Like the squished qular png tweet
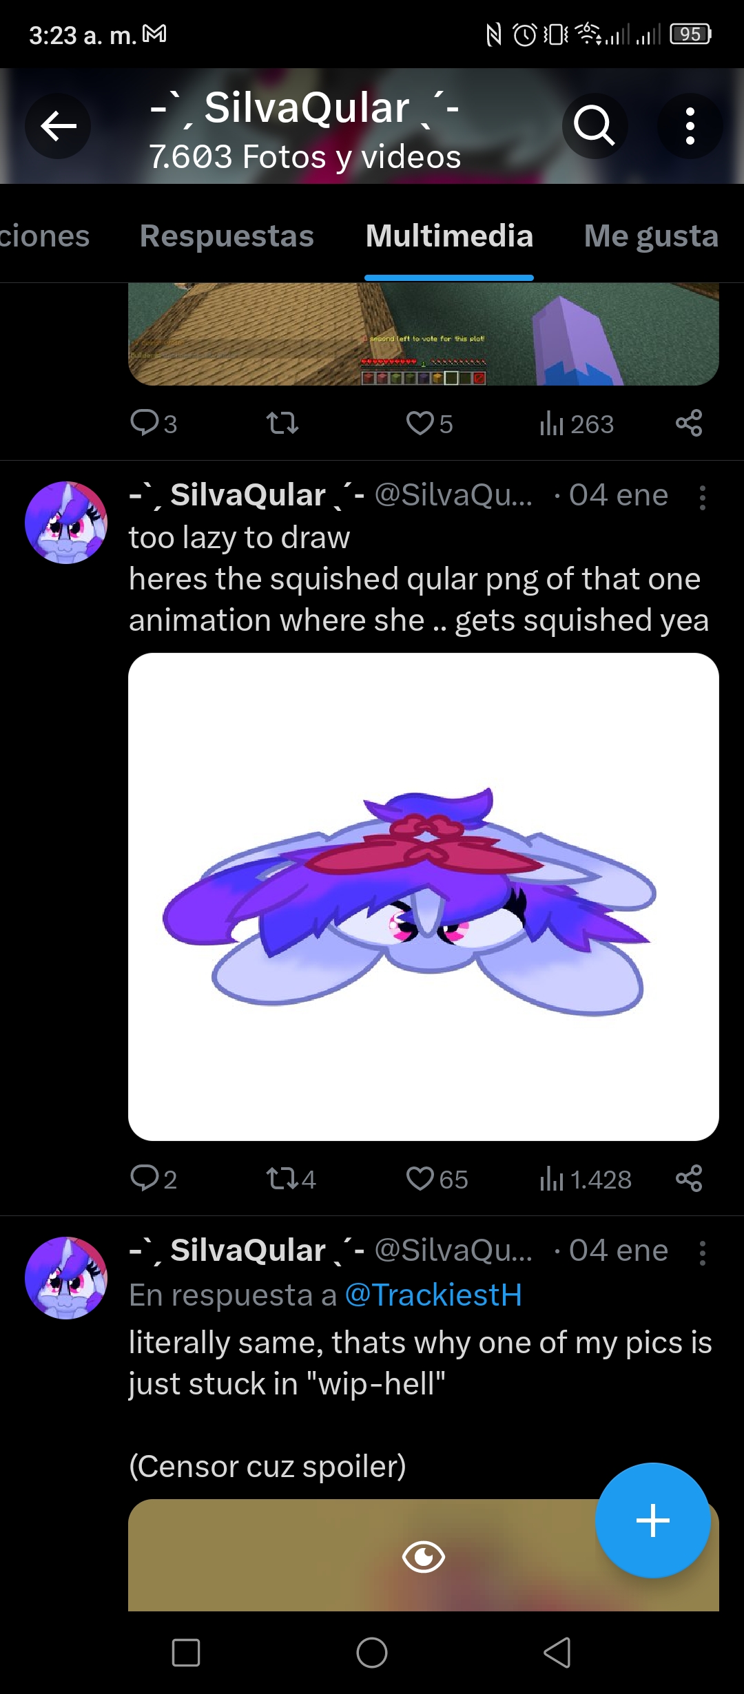Screen dimensions: 744x1694 (x=437, y=1179)
